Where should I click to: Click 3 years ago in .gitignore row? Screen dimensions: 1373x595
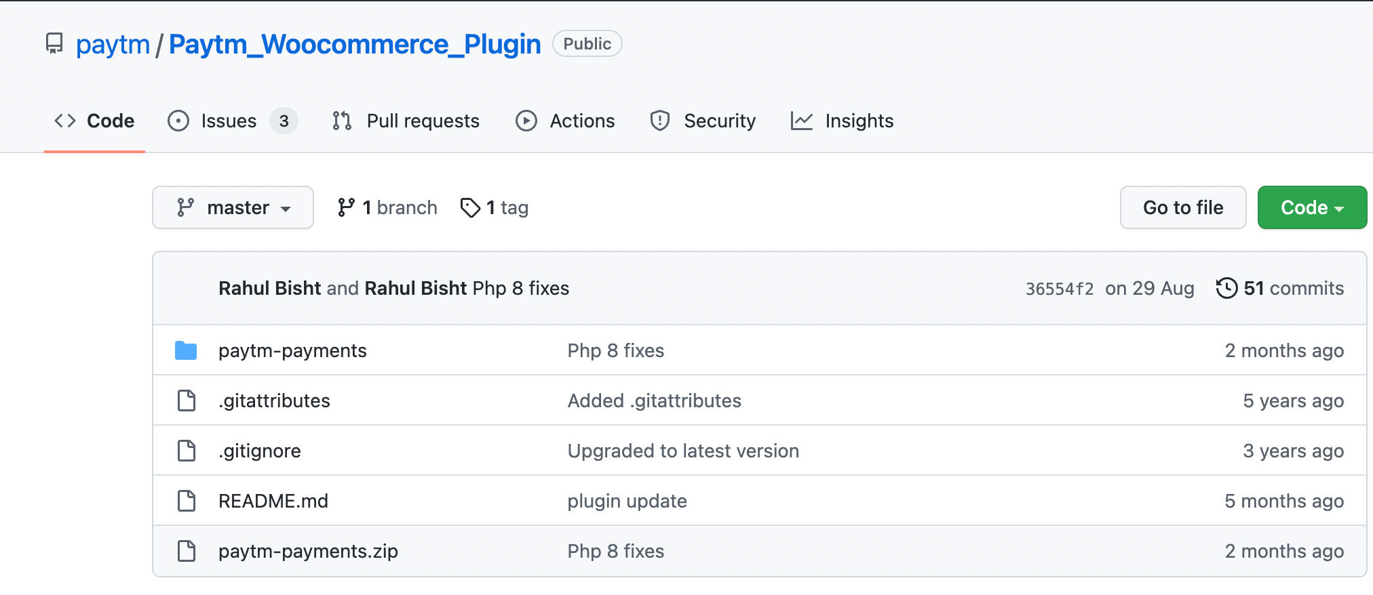tap(1293, 451)
